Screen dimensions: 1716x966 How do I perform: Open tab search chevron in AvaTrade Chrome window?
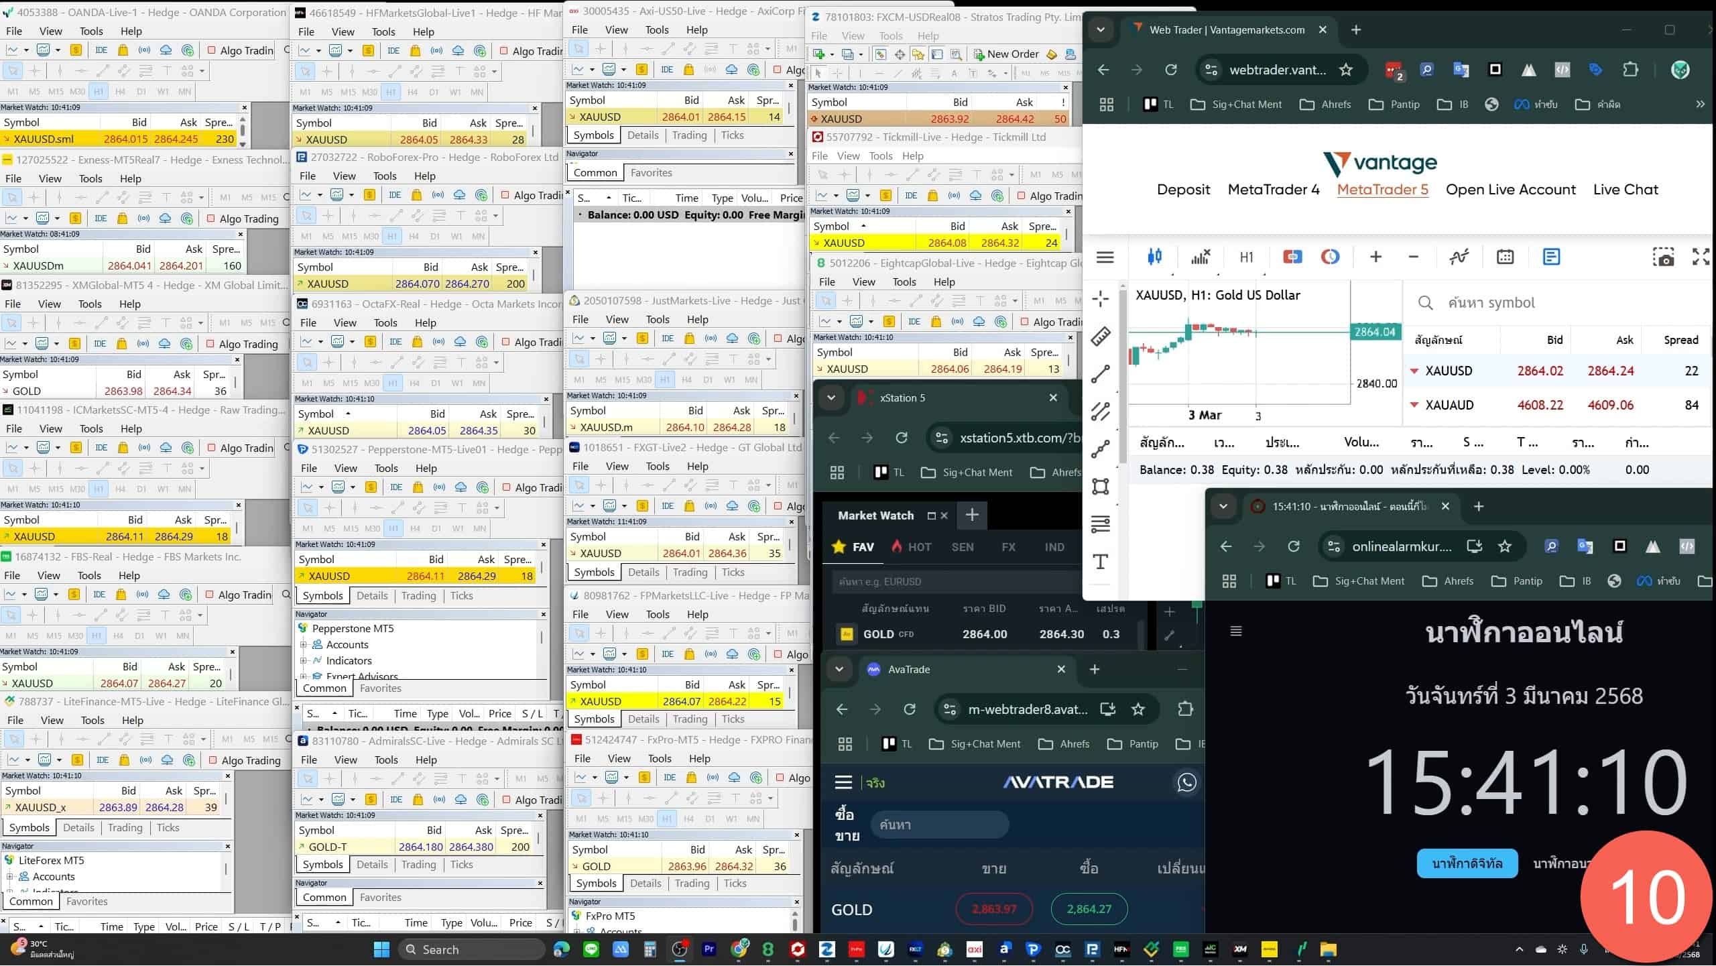click(x=839, y=669)
